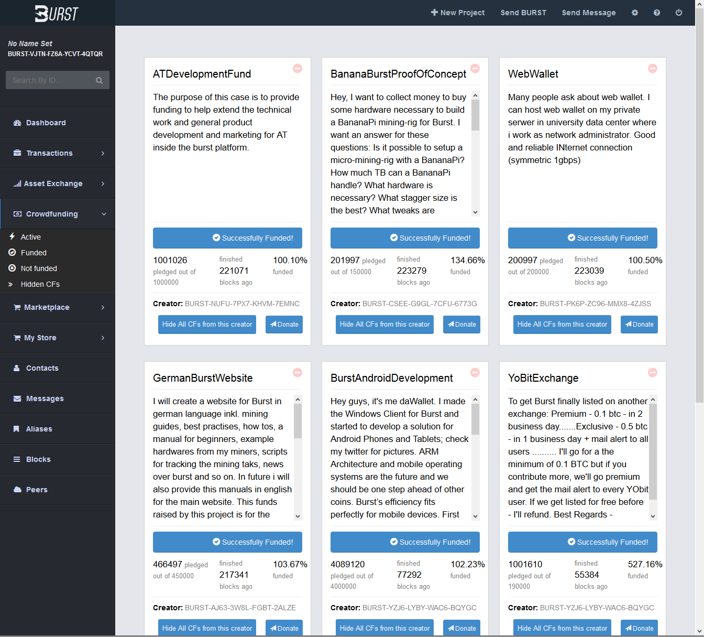Click the Peers cloud icon
Screen dimensions: 704x637
tap(17, 490)
